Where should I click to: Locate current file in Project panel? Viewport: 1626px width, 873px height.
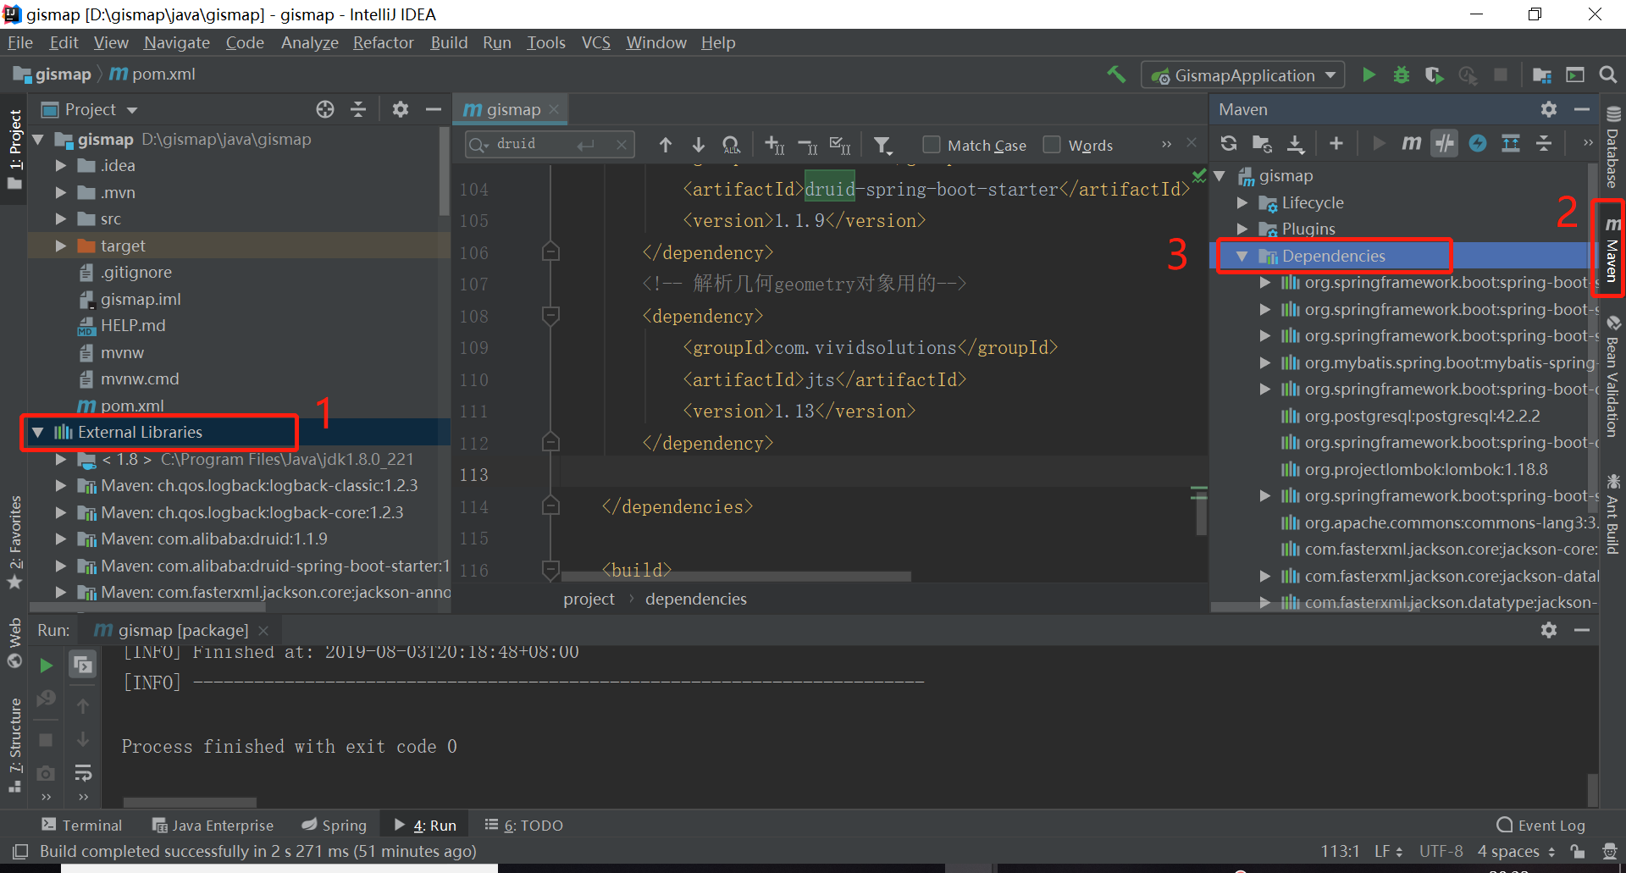coord(325,109)
